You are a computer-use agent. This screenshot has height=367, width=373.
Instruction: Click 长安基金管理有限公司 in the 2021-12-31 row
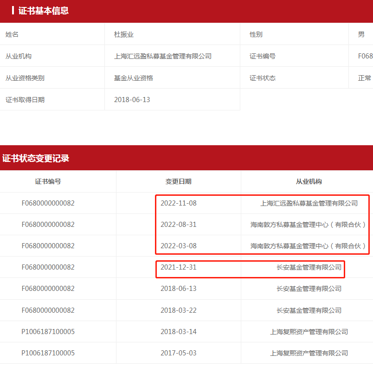(309, 267)
